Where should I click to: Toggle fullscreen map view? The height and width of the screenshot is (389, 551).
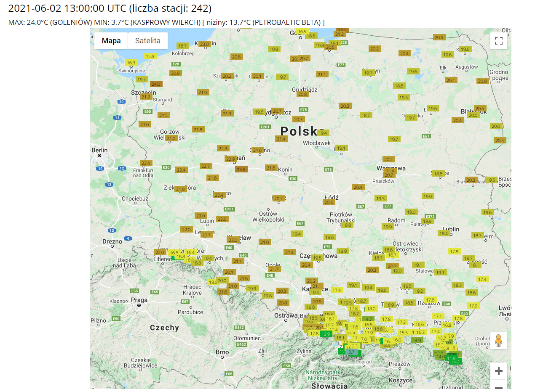(499, 41)
